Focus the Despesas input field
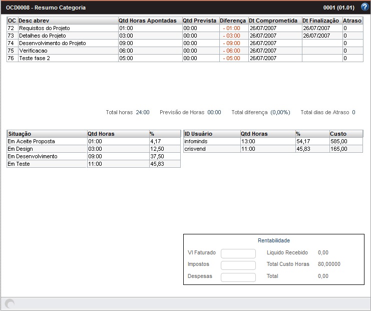The image size is (371, 311). coord(238,277)
